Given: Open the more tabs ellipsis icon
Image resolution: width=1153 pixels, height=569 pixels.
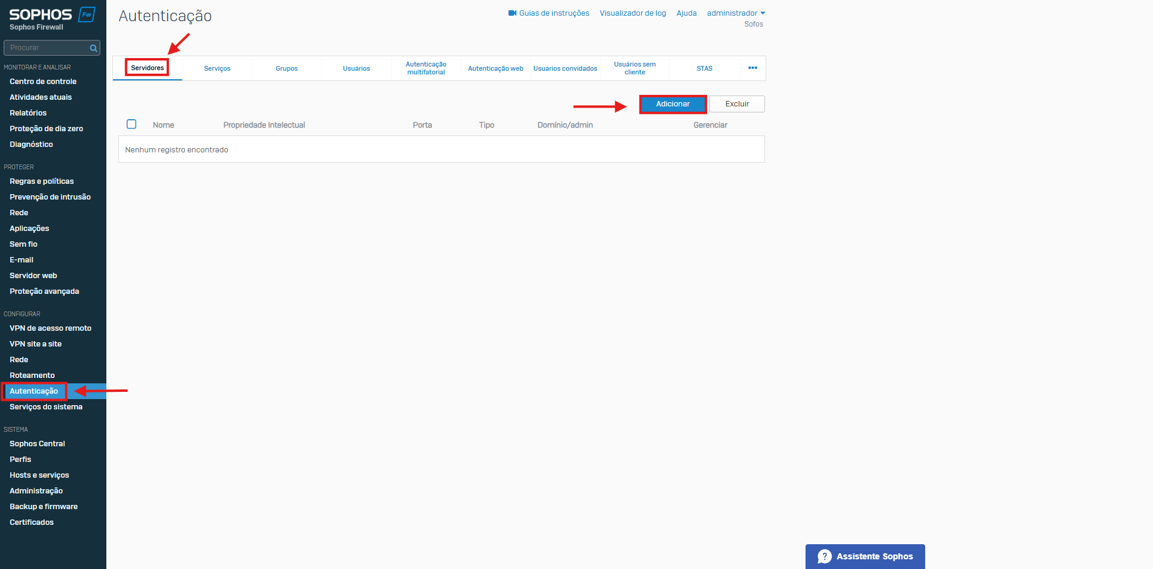Looking at the screenshot, I should 752,68.
